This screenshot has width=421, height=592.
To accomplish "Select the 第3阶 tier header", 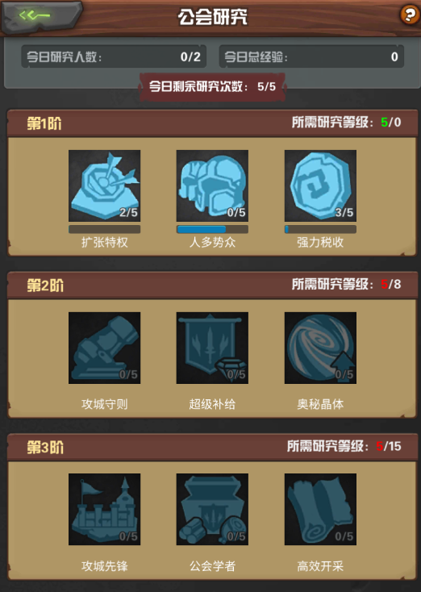I will 212,447.
